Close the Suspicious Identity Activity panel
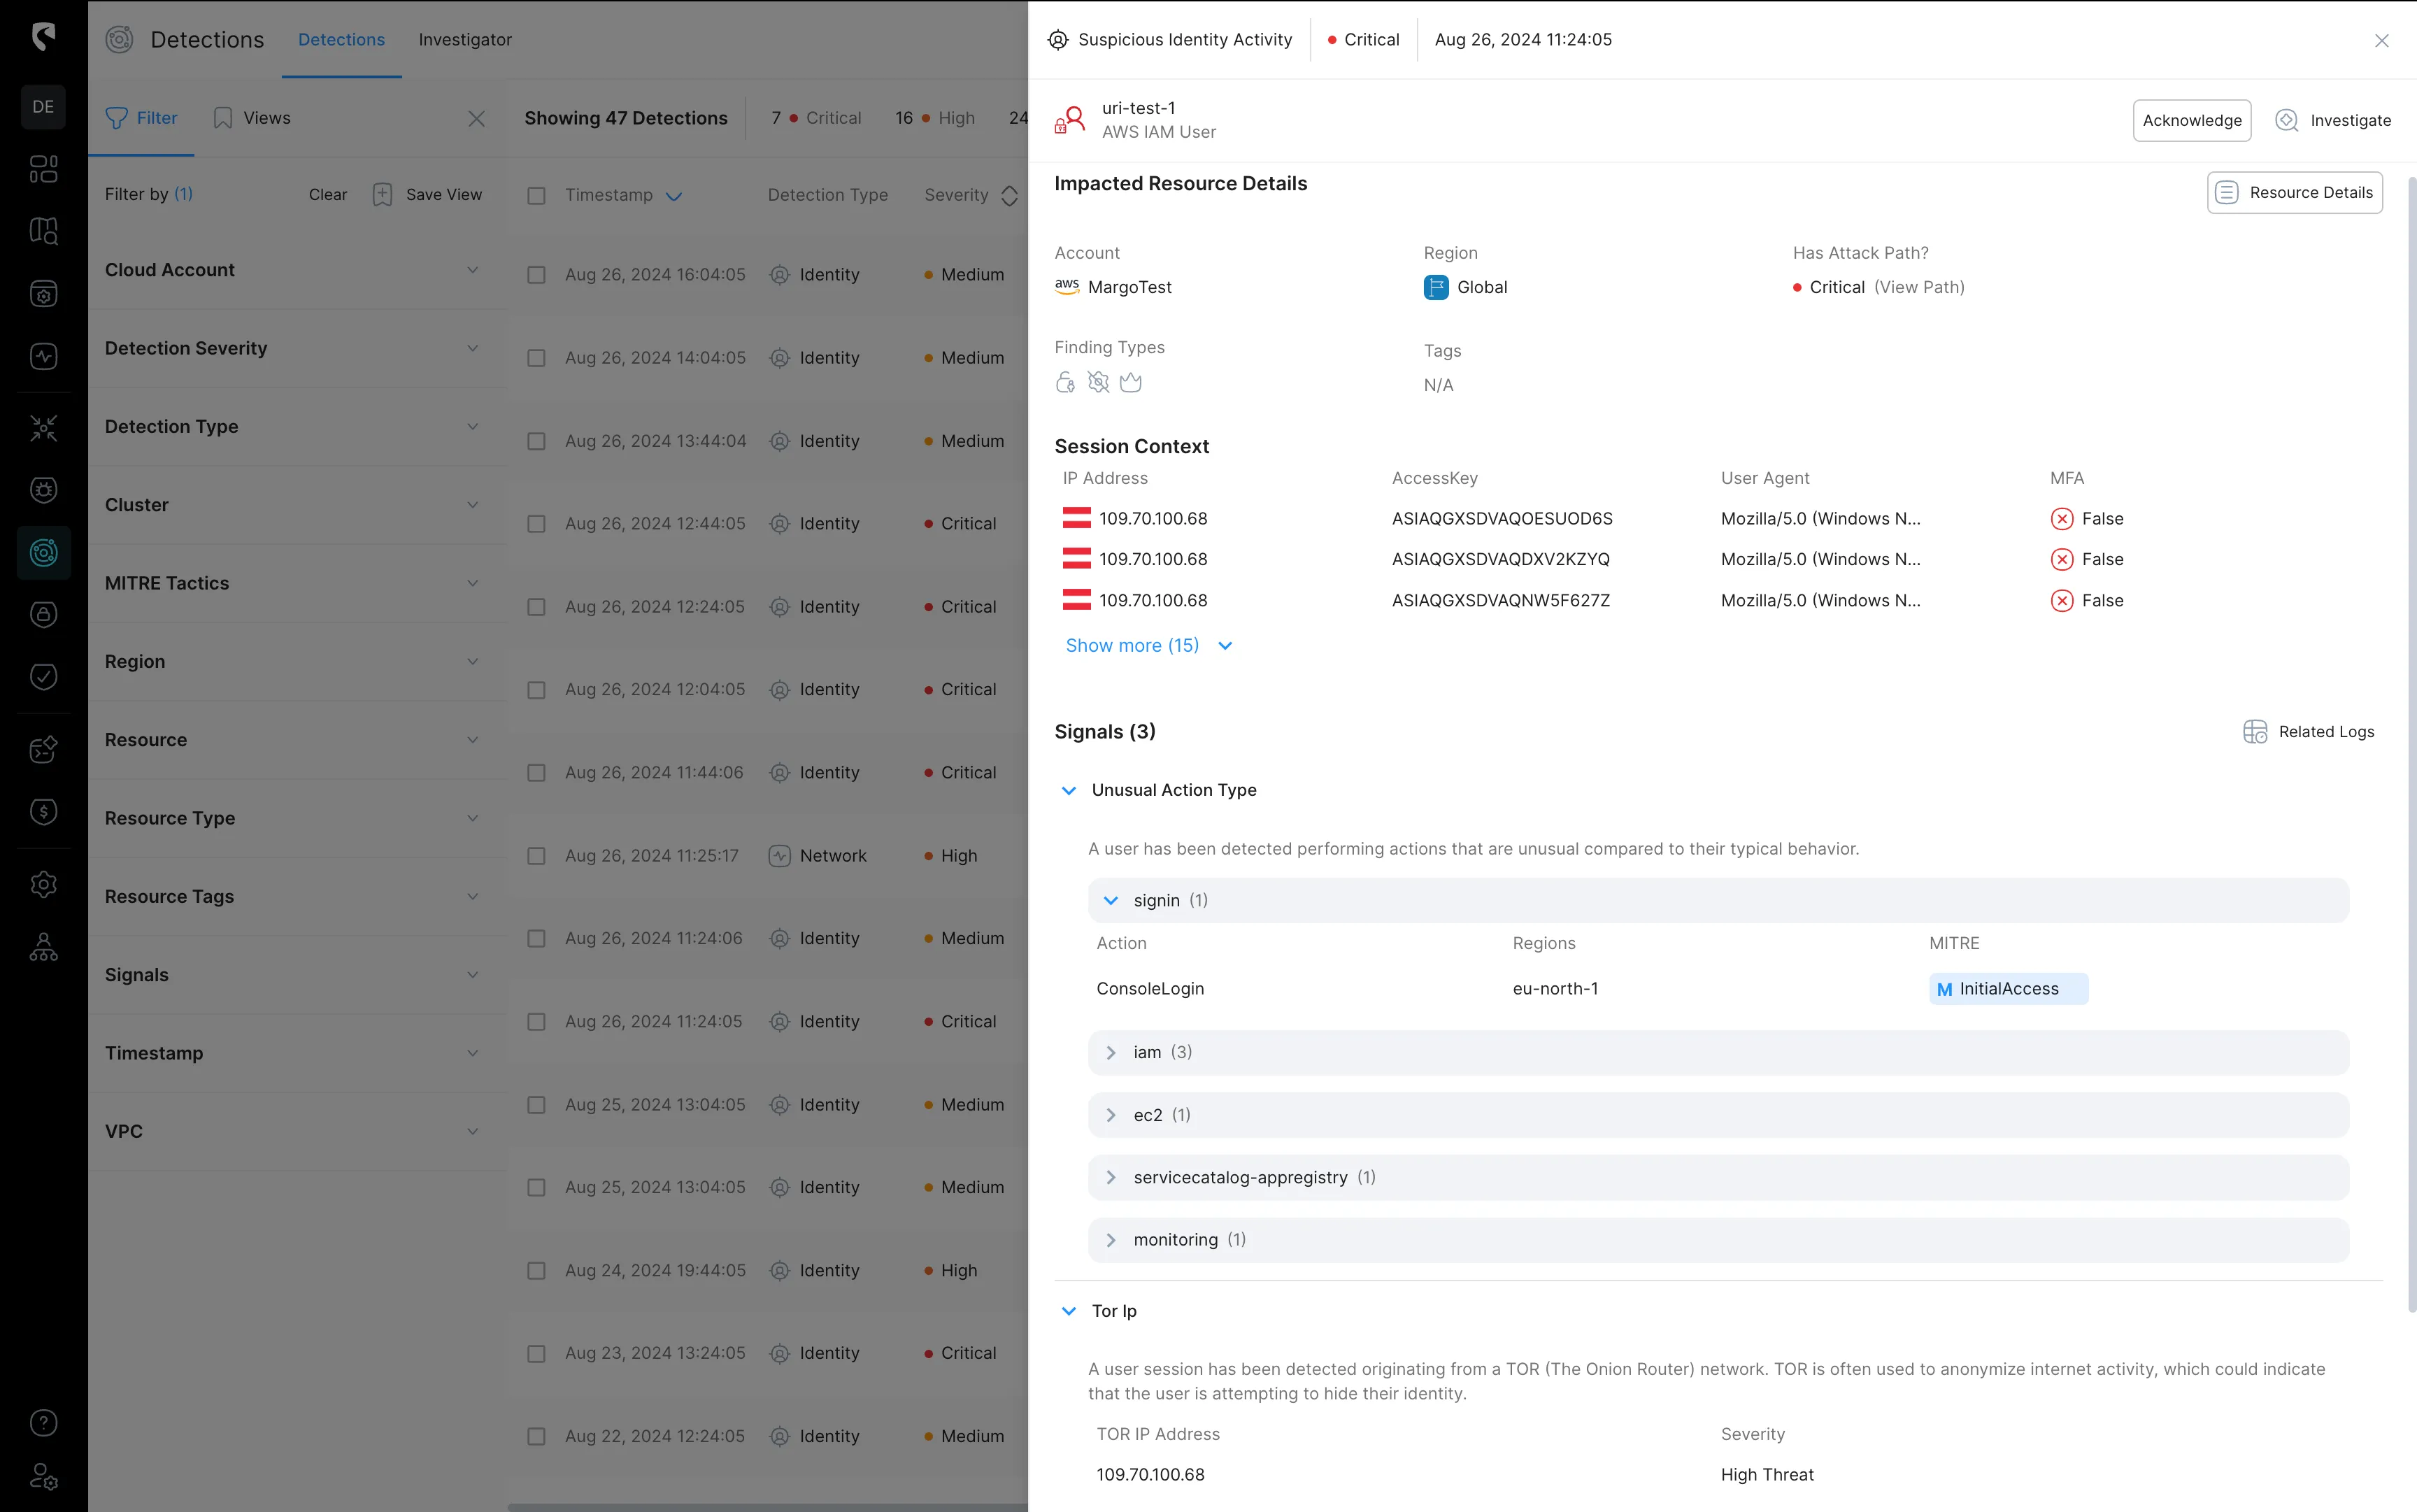This screenshot has height=1512, width=2417. coord(2381,40)
